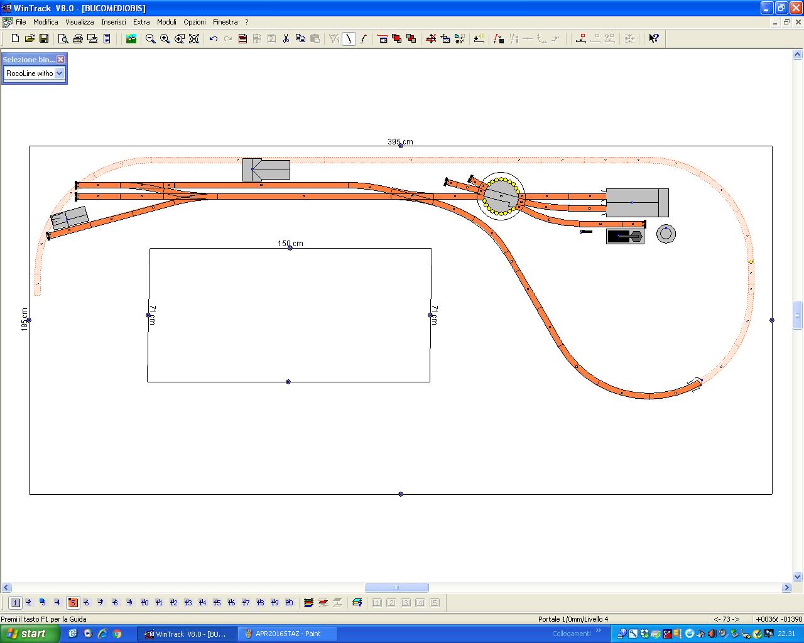The image size is (804, 643).
Task: Toggle layer 3 button
Action: click(x=43, y=603)
